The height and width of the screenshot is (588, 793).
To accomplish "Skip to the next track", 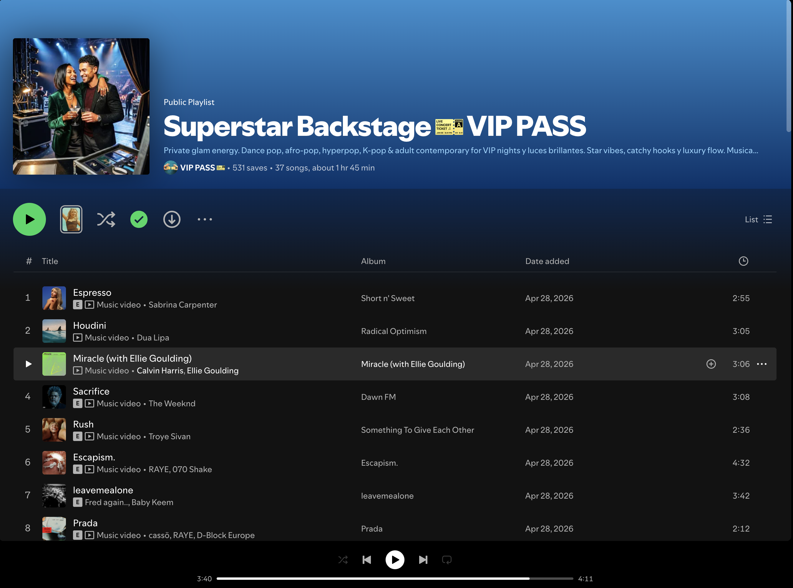I will tap(423, 560).
